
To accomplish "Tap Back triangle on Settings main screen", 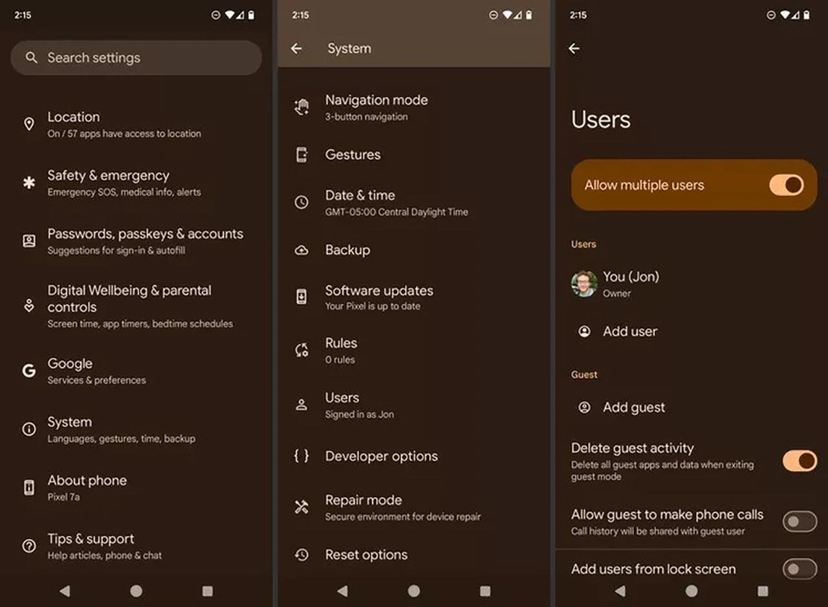I will [64, 591].
